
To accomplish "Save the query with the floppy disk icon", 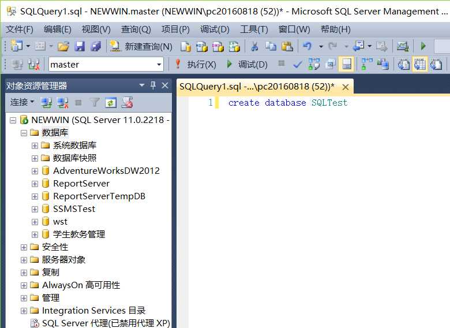I will pyautogui.click(x=80, y=46).
